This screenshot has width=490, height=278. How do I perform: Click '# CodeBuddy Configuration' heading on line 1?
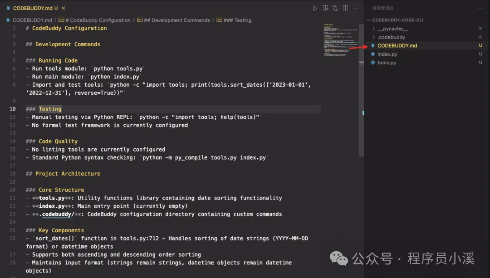tap(66, 28)
